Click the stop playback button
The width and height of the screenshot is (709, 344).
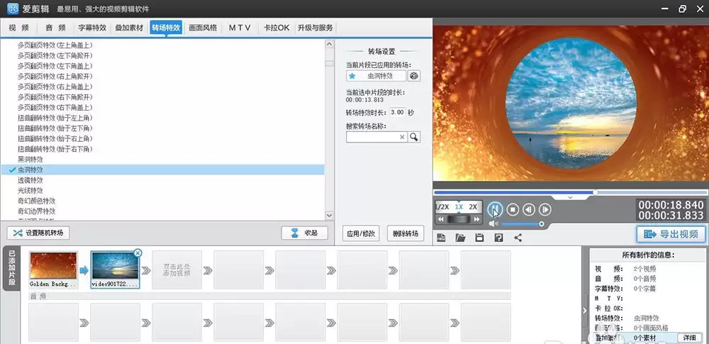pyautogui.click(x=513, y=209)
